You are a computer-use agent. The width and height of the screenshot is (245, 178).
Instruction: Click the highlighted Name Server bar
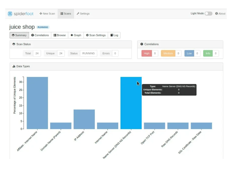(131, 103)
